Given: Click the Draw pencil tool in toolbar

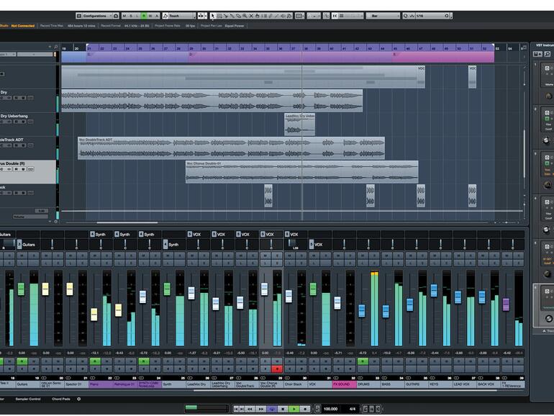Looking at the screenshot, I should (271, 16).
